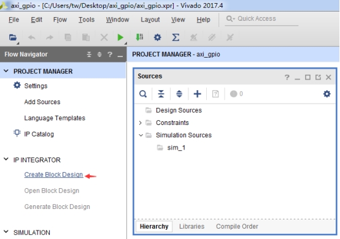Click Collapse All in Sources toolbar
This screenshot has height=239, width=340.
(x=161, y=94)
